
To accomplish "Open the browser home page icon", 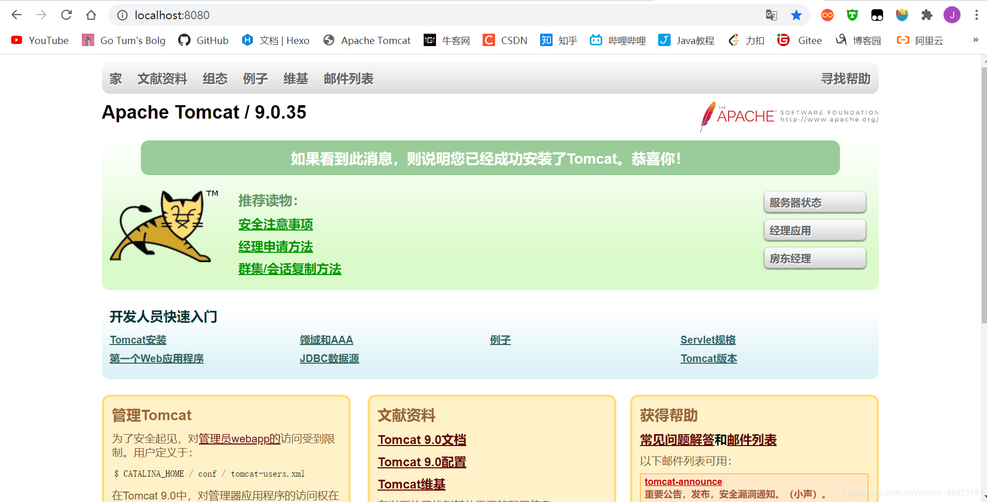I will click(x=91, y=15).
